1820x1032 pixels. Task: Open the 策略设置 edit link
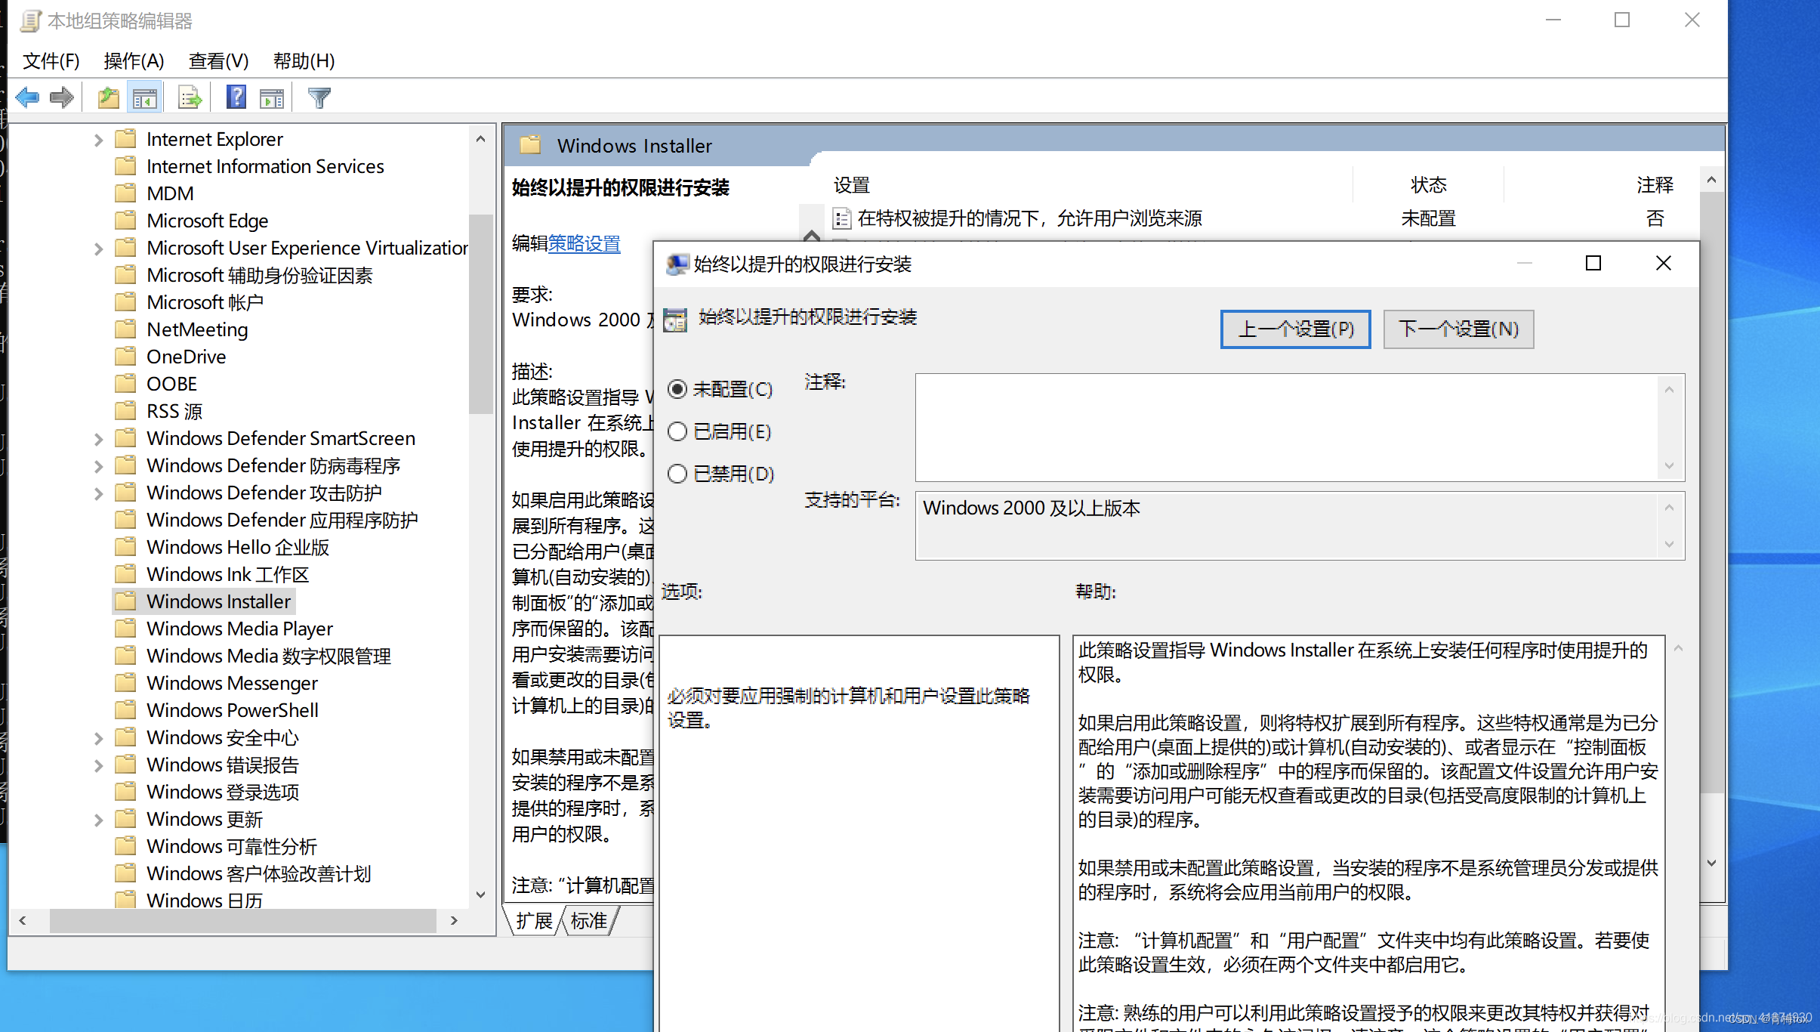584,243
